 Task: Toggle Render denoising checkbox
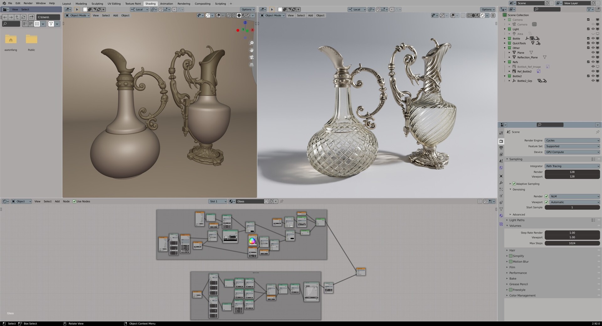pos(547,197)
